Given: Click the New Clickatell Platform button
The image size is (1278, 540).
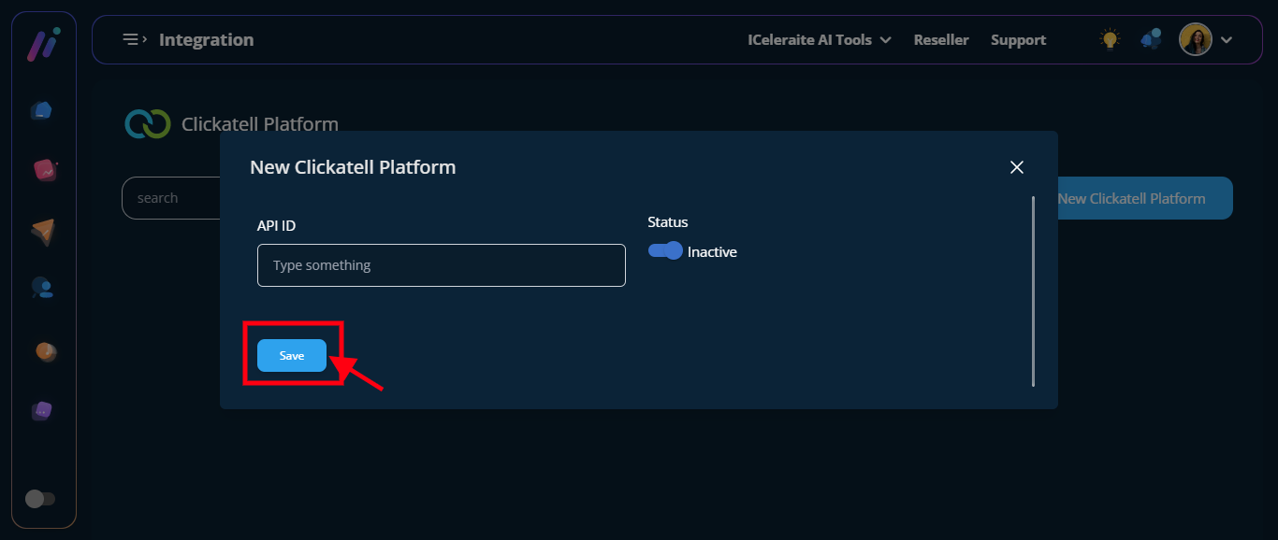Looking at the screenshot, I should tap(1143, 198).
